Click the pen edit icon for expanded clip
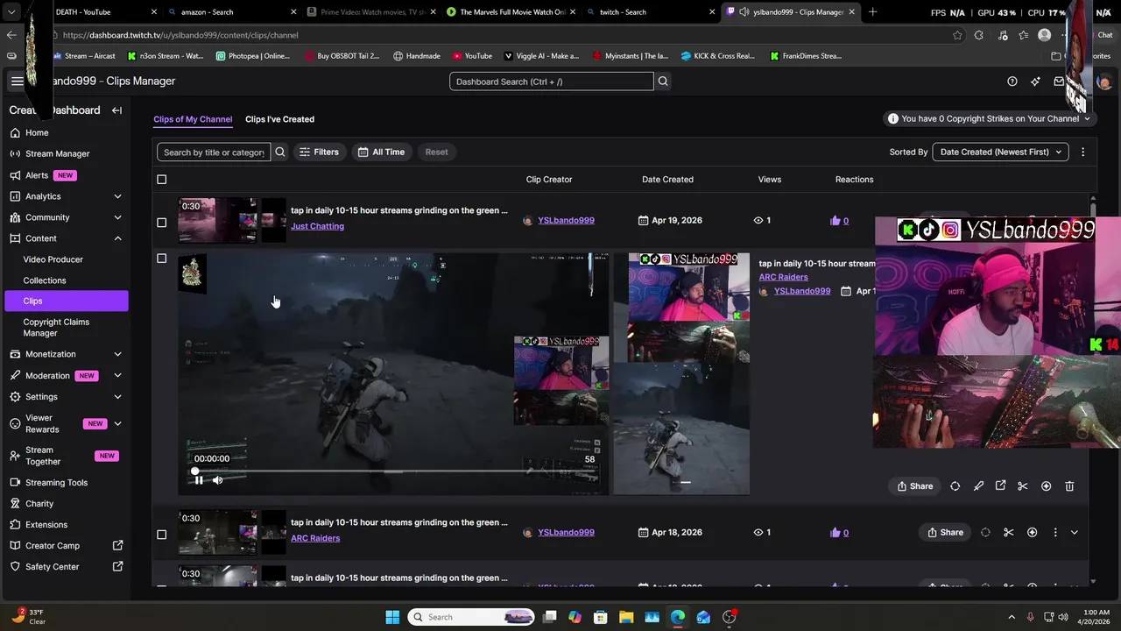This screenshot has height=631, width=1121. [x=978, y=486]
